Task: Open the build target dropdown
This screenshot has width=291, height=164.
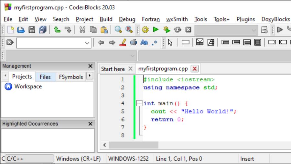Action: (x=254, y=30)
